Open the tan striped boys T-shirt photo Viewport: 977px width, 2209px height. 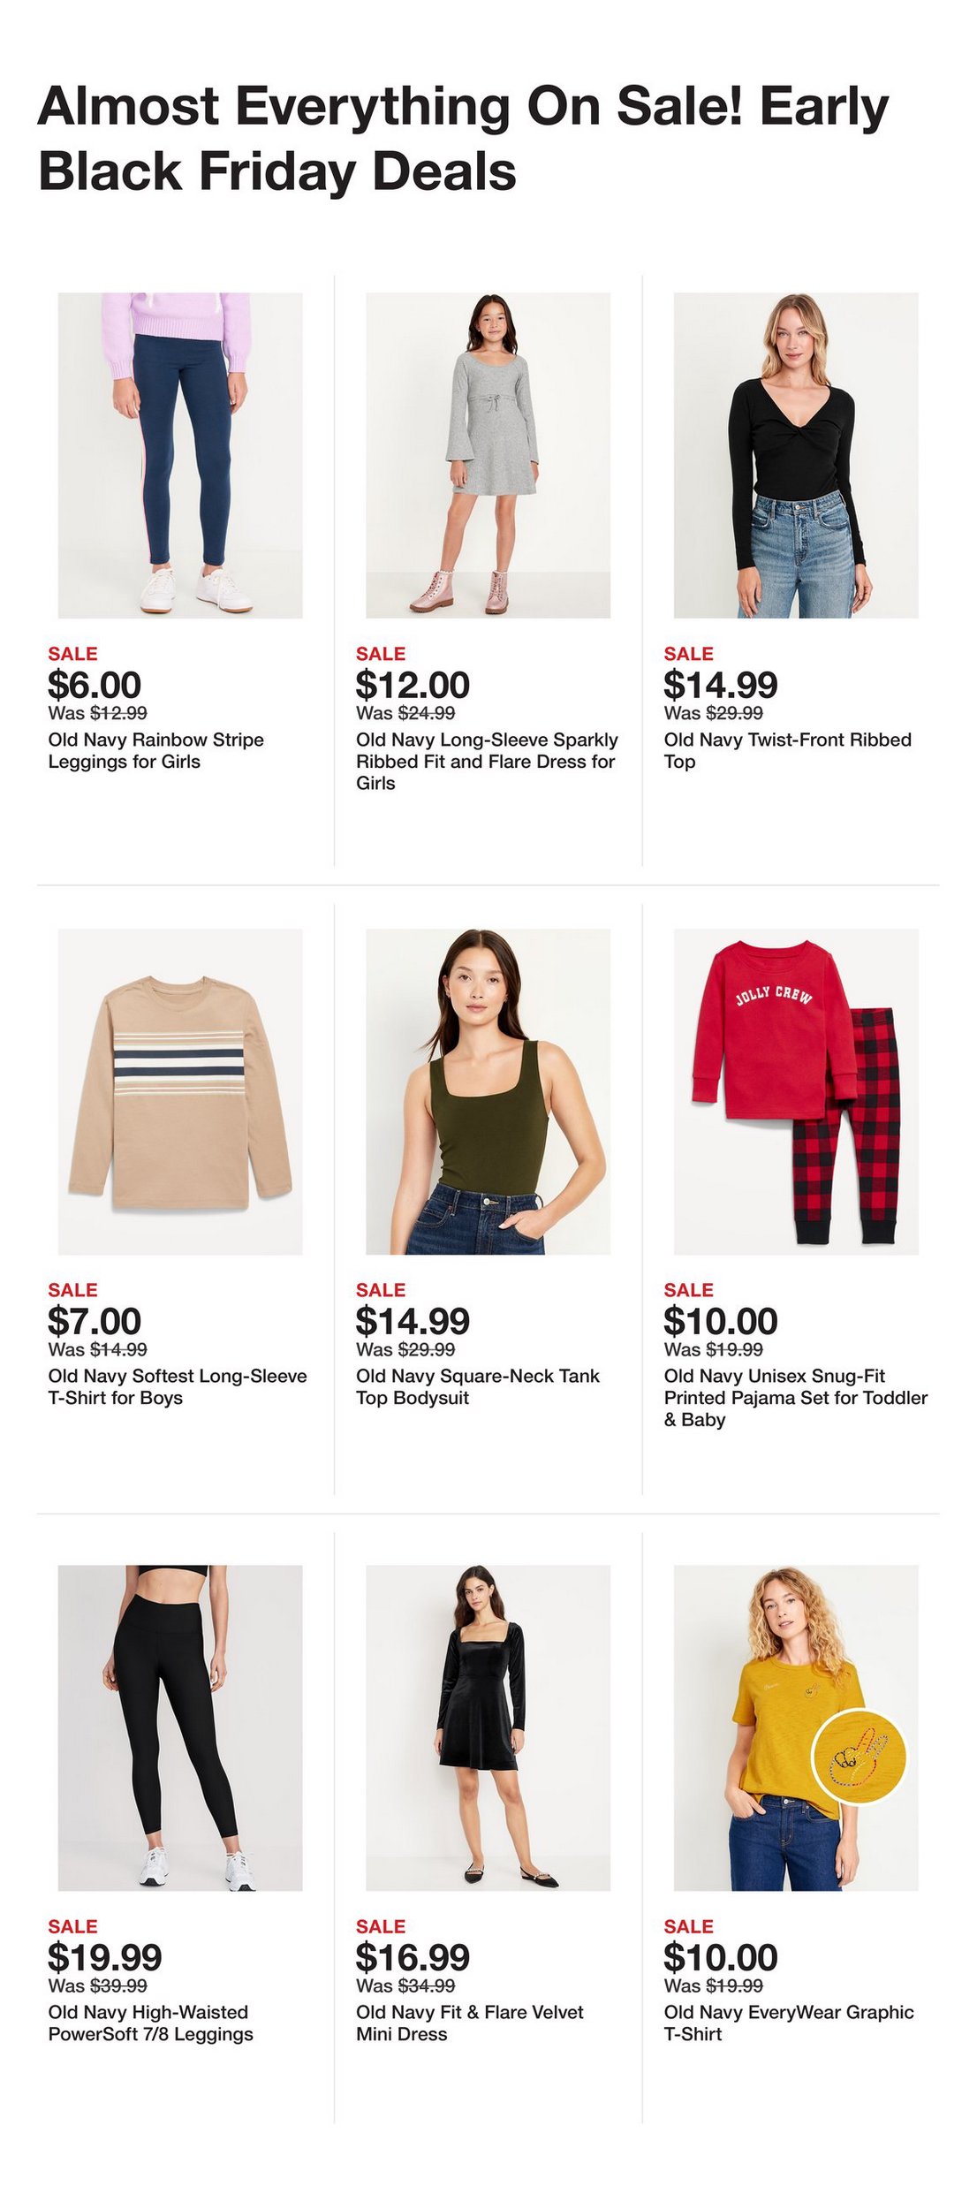point(180,1091)
